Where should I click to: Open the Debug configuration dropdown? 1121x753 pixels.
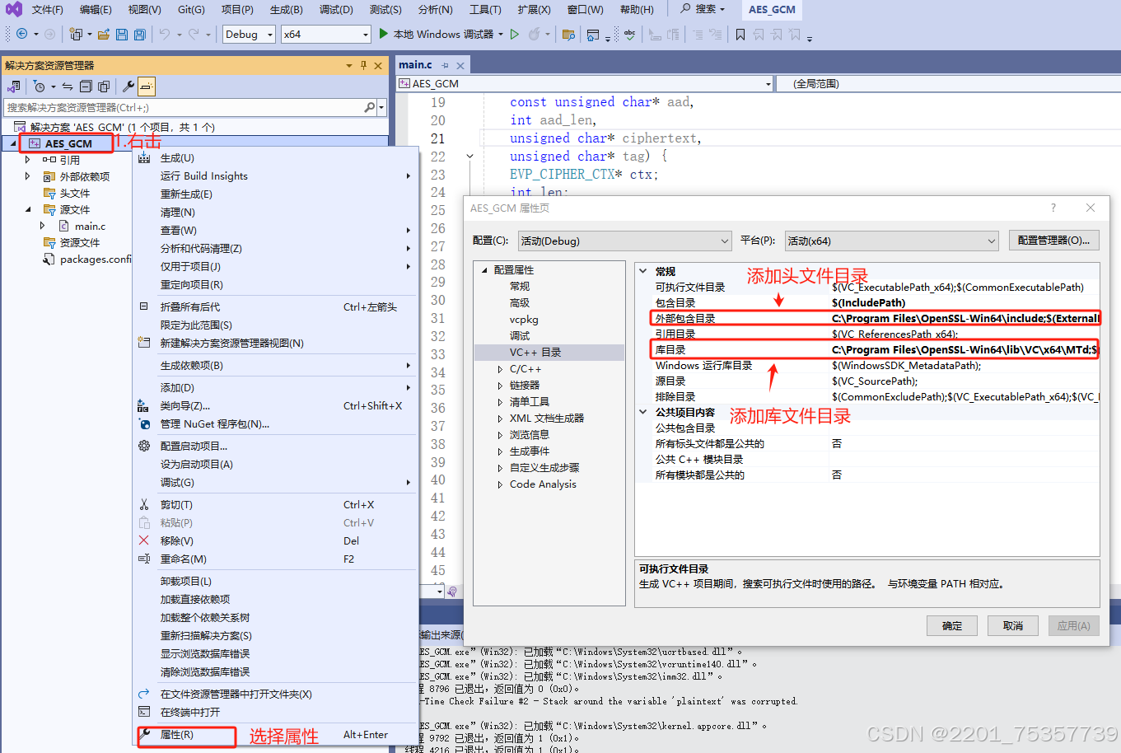(x=248, y=34)
